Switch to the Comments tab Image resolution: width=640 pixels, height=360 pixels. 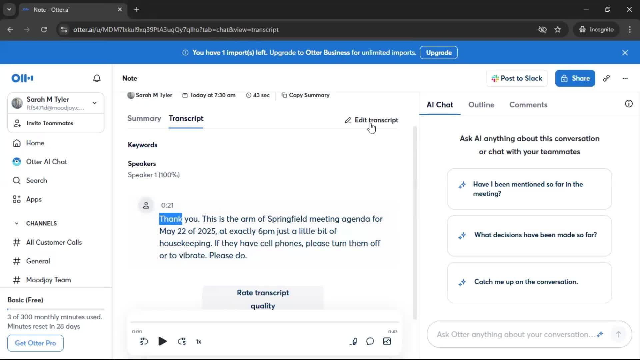[528, 105]
